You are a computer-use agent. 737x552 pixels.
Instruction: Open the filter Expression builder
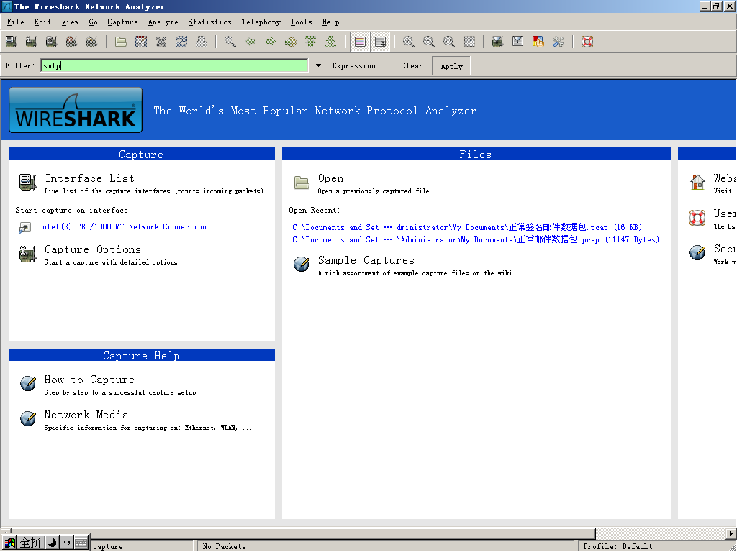coord(359,65)
